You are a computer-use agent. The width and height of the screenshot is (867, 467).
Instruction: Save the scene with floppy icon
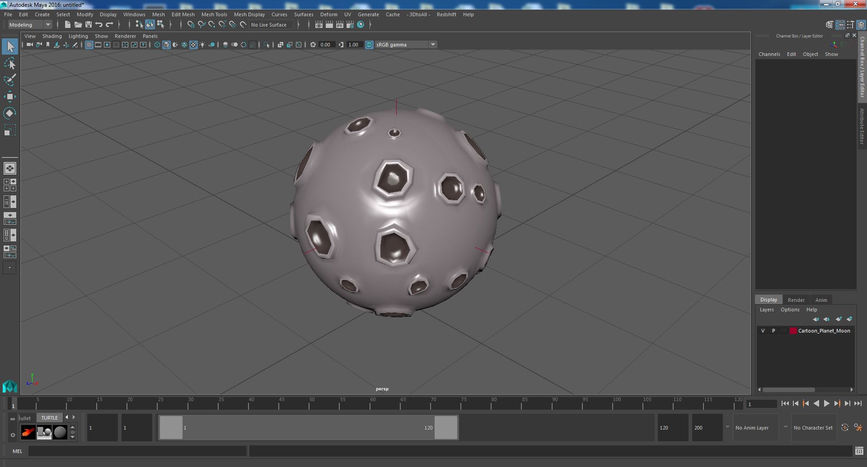(89, 25)
